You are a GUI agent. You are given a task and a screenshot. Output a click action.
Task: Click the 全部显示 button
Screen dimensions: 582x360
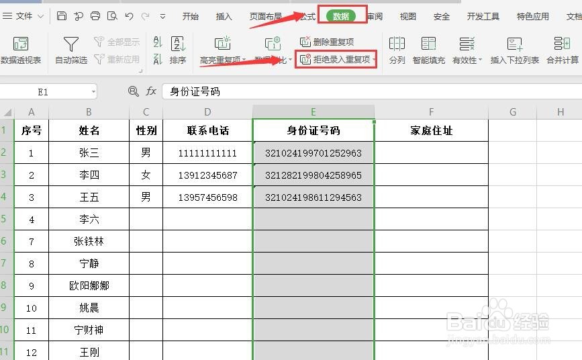(x=117, y=42)
